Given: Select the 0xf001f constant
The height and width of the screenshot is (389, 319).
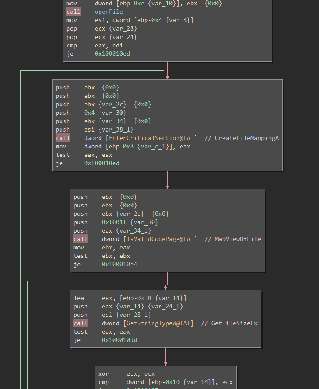Looking at the screenshot, I should pos(114,222).
